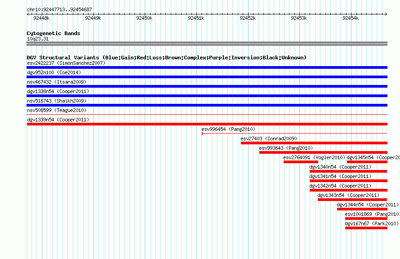Click the 92449k ruler tick label
The width and height of the screenshot is (400, 259).
pyautogui.click(x=93, y=18)
